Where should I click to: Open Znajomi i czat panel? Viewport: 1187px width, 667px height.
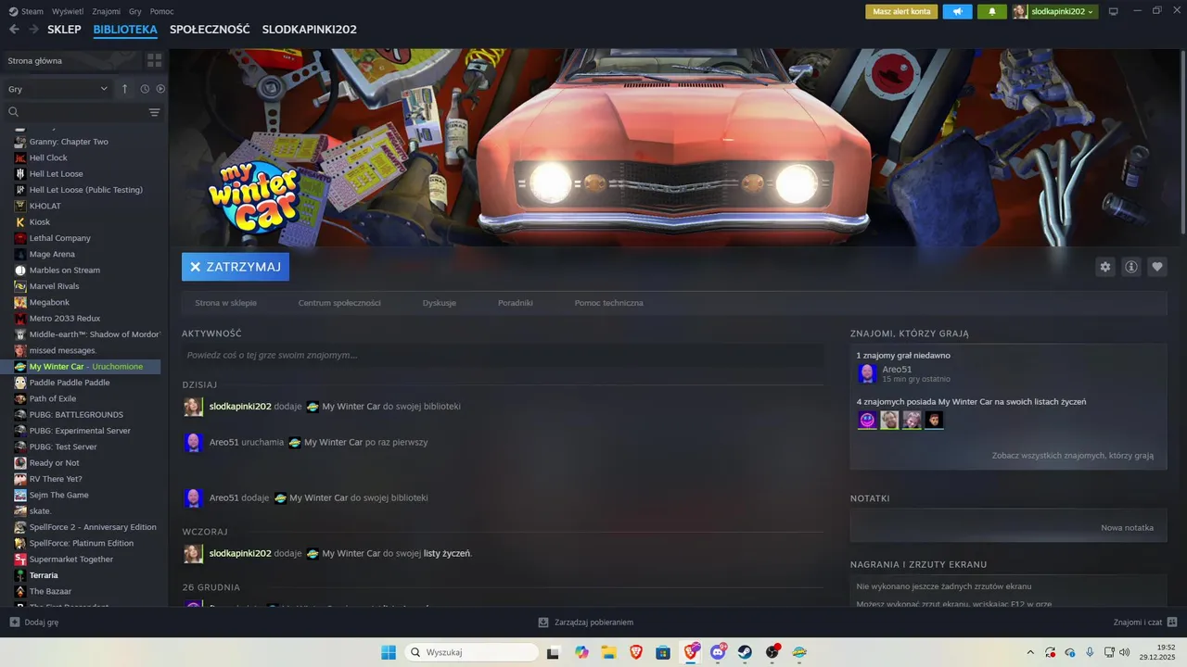(x=1145, y=623)
